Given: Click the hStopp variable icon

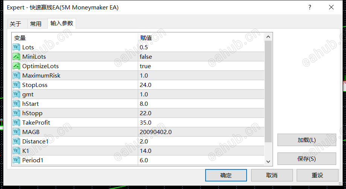Looking at the screenshot, I should [16, 113].
